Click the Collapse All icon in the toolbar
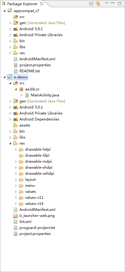Screen dimensions: 125x272 tap(92, 4)
